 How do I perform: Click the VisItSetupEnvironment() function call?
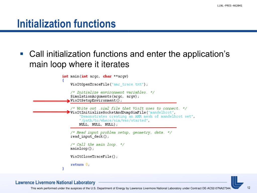tap(96, 101)
